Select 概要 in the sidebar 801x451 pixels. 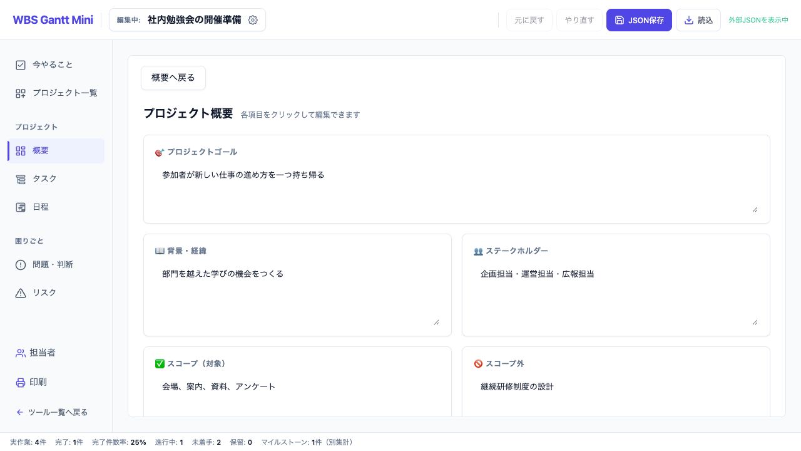(56, 151)
